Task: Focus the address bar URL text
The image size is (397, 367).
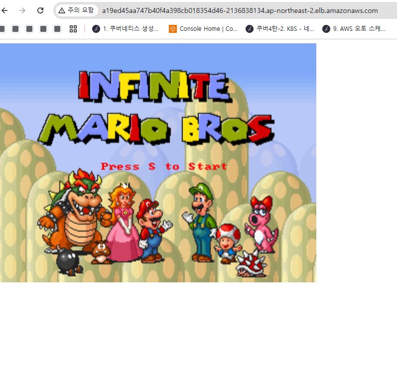Action: point(240,10)
